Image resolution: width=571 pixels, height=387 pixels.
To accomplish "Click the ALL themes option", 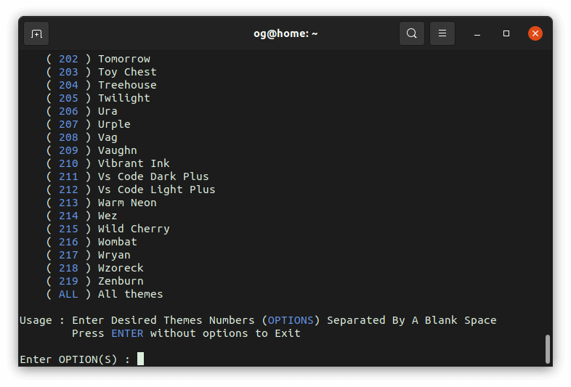I will coord(105,294).
